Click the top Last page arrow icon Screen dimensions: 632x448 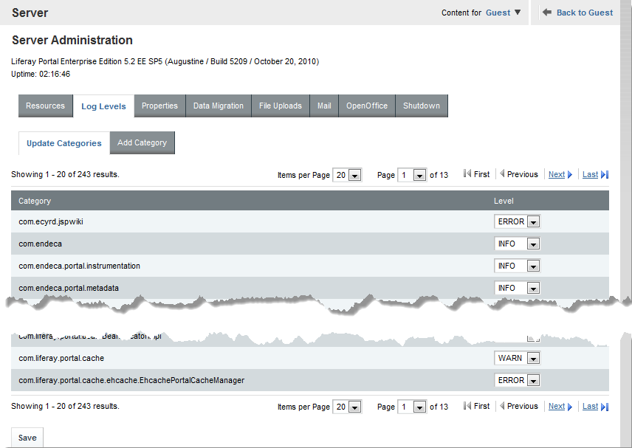(x=605, y=175)
